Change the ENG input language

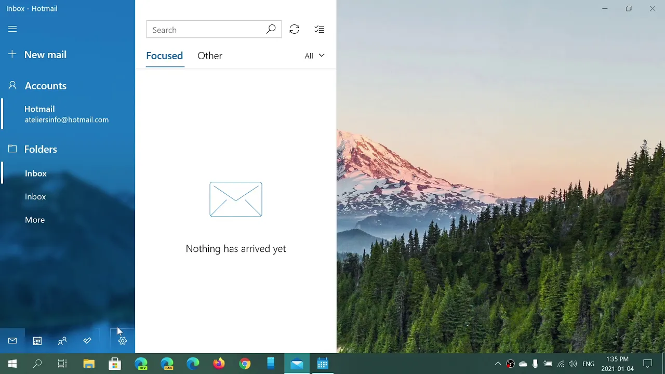click(589, 364)
